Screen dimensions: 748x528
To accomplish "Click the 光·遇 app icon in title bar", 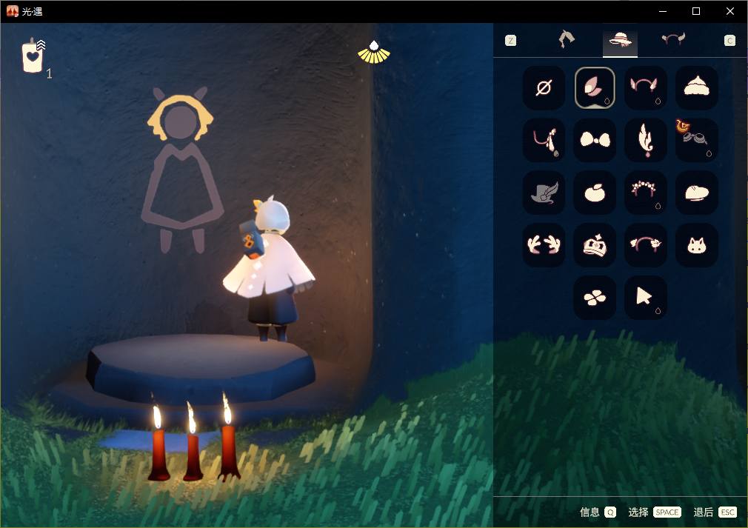I will (x=12, y=11).
